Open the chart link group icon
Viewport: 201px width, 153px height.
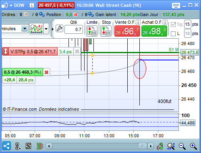pos(17,146)
